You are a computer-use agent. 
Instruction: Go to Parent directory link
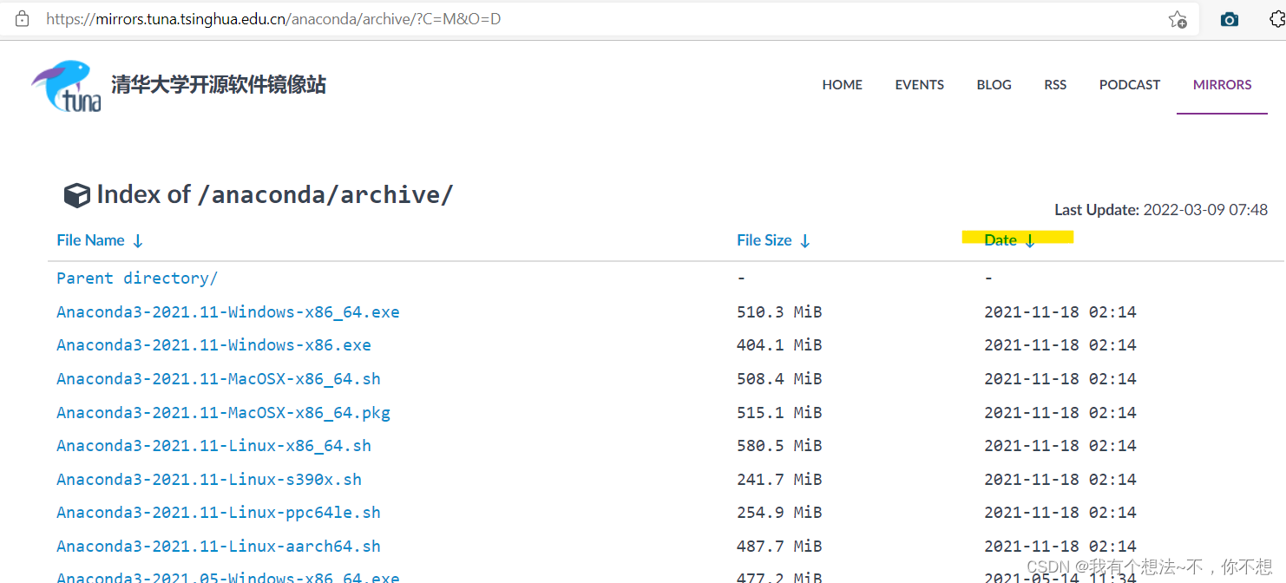[x=137, y=278]
